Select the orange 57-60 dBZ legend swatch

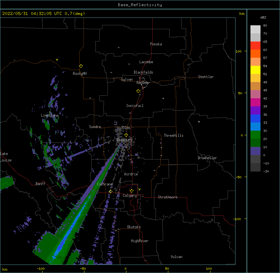[x=255, y=53]
